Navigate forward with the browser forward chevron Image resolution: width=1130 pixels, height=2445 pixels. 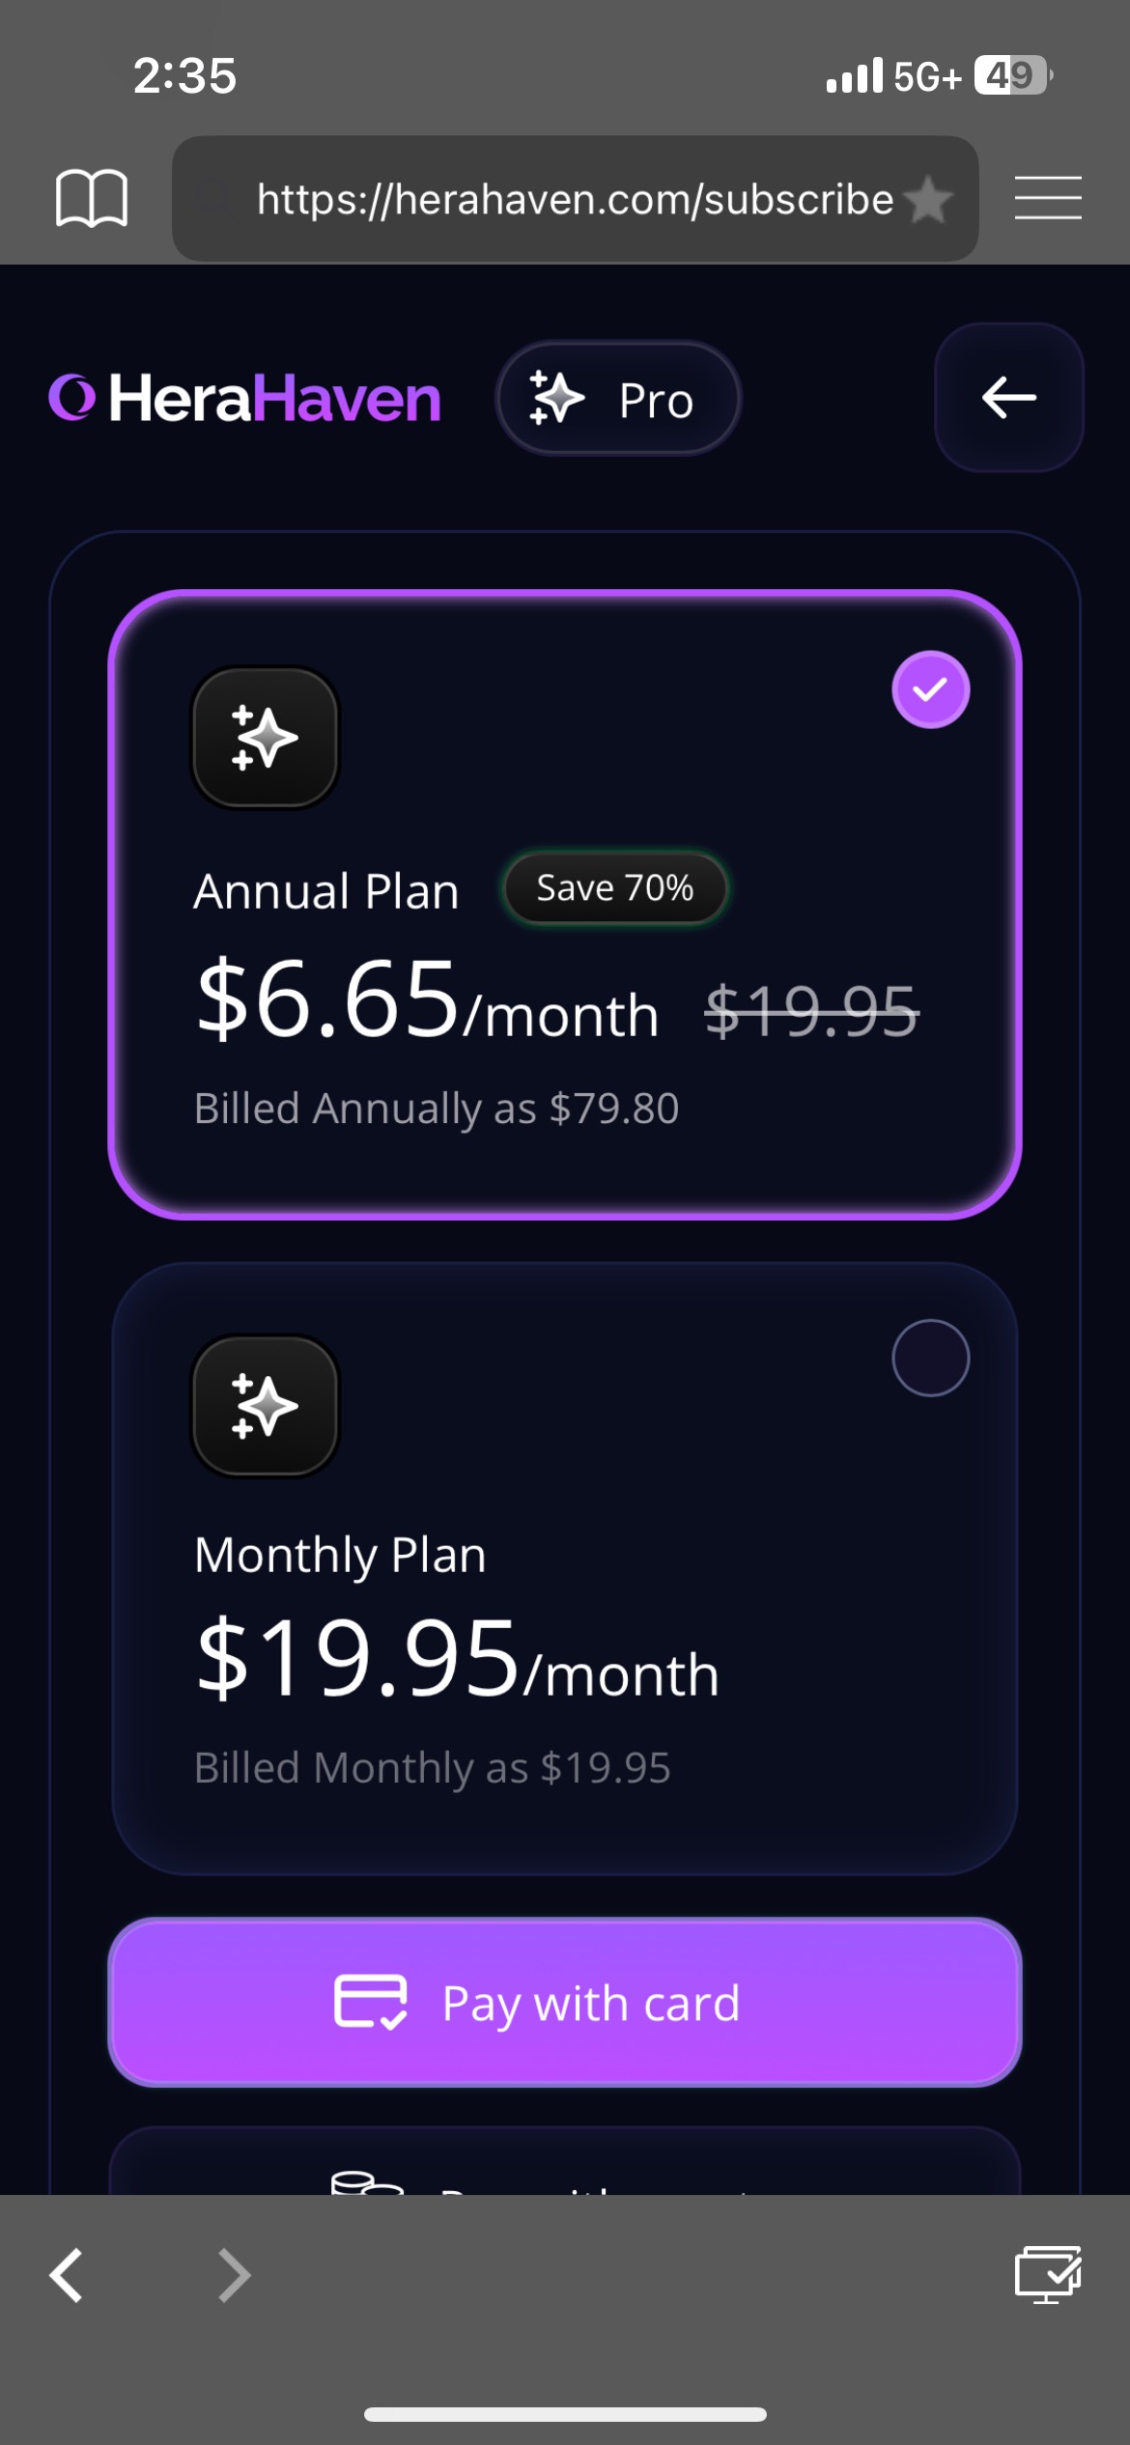point(234,2275)
